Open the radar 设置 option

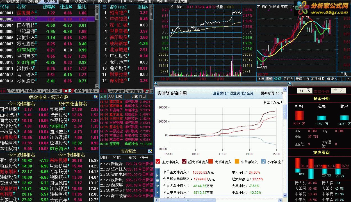pos(135,96)
